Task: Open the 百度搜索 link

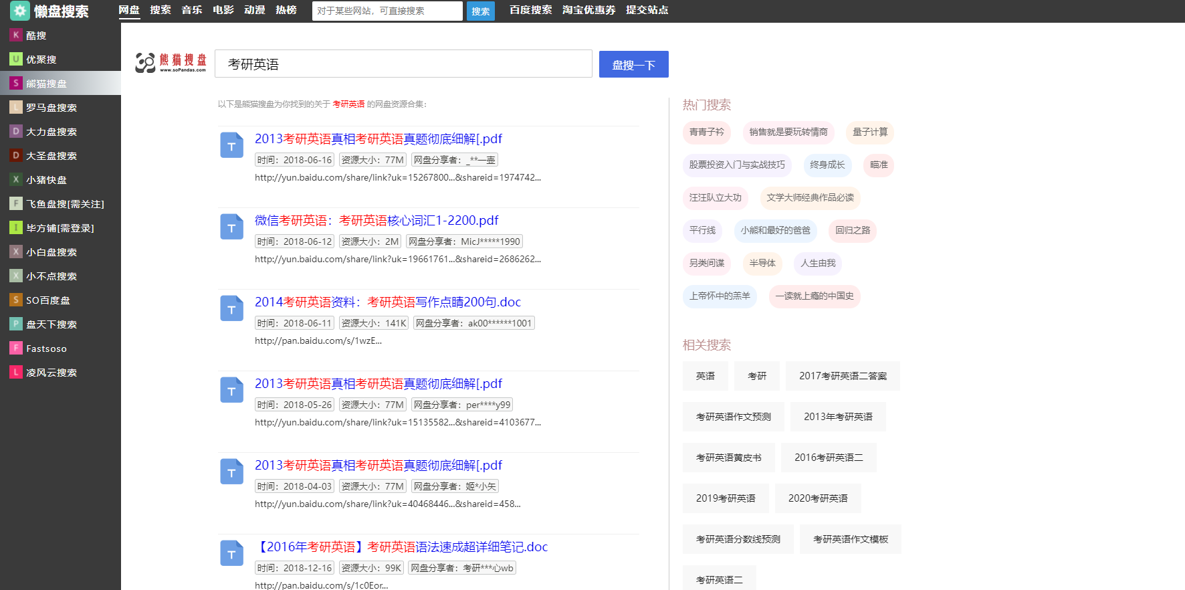Action: 531,10
